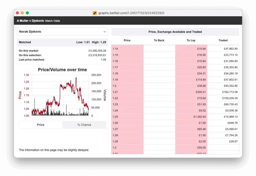Click the red close window button
The height and width of the screenshot is (176, 256).
click(x=17, y=13)
